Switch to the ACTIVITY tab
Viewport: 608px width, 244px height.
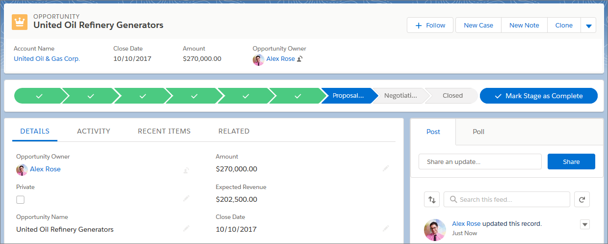pos(94,131)
